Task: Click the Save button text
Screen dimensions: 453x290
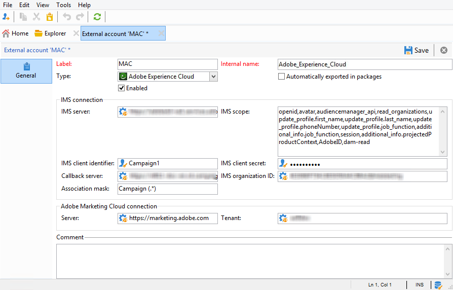Action: pos(422,50)
